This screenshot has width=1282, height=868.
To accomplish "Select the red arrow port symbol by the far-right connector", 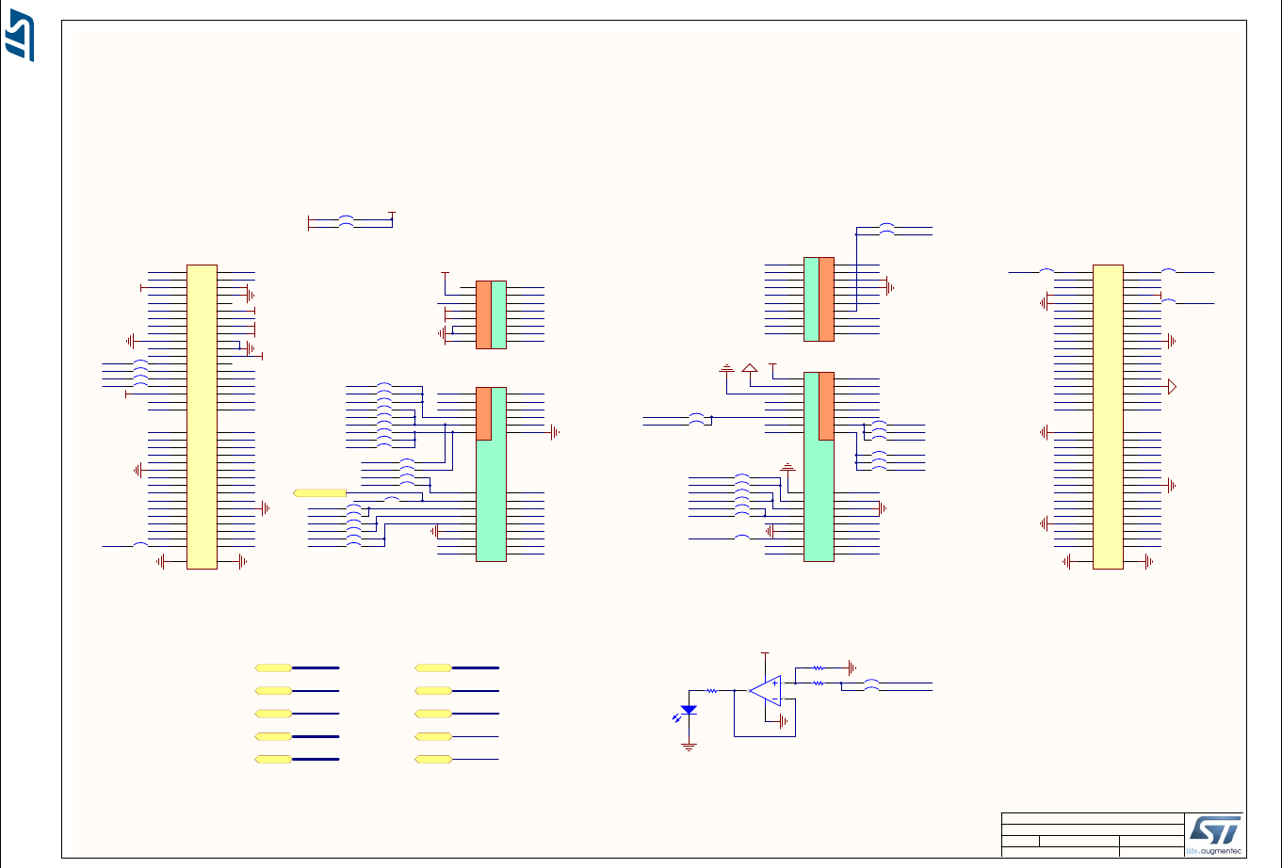I will click(x=1173, y=386).
